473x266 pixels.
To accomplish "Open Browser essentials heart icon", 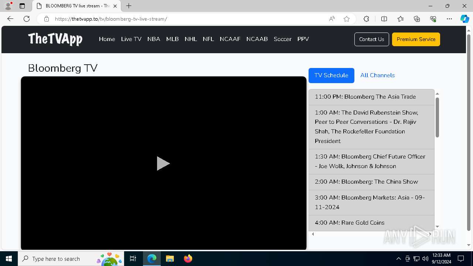I will coord(433,19).
